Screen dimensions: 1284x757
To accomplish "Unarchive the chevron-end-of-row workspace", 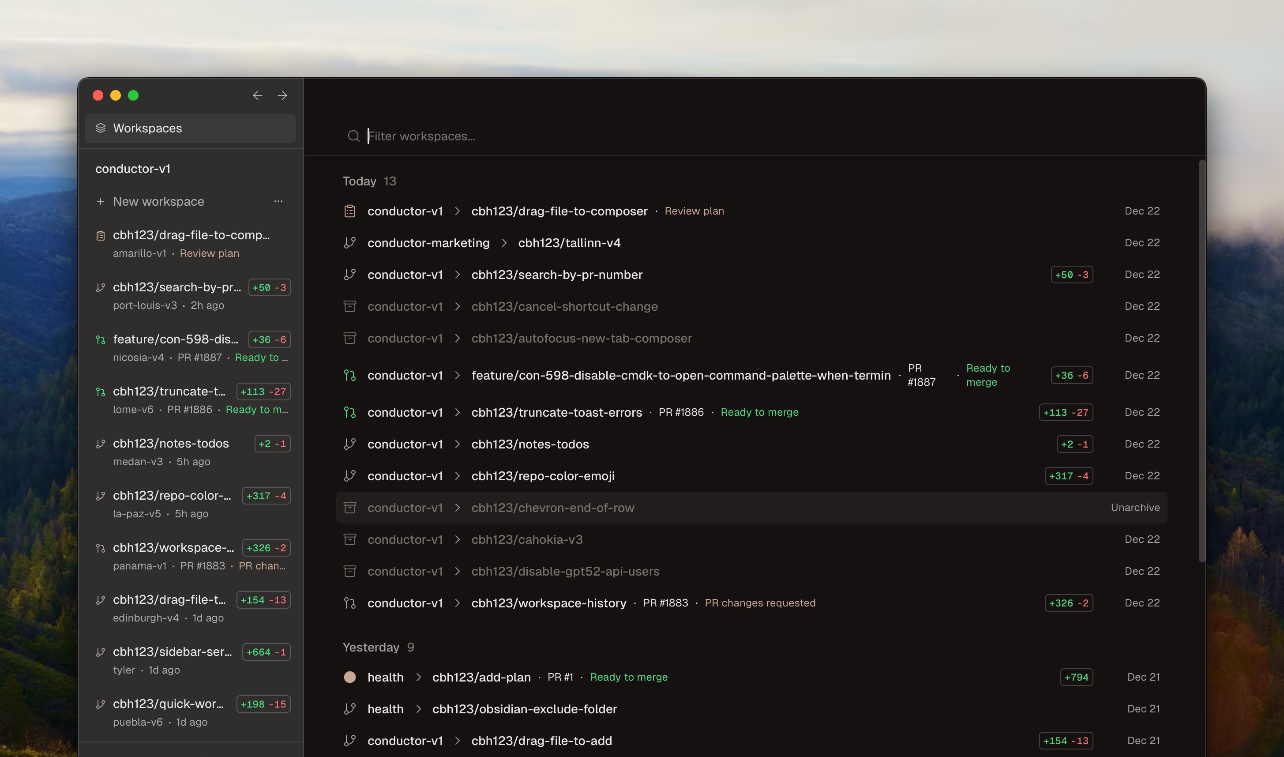I will pos(1135,508).
